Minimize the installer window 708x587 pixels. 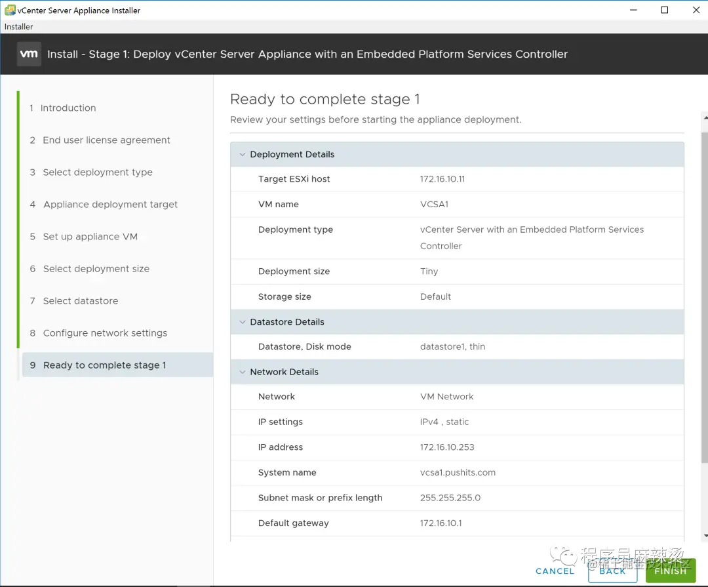coord(633,10)
